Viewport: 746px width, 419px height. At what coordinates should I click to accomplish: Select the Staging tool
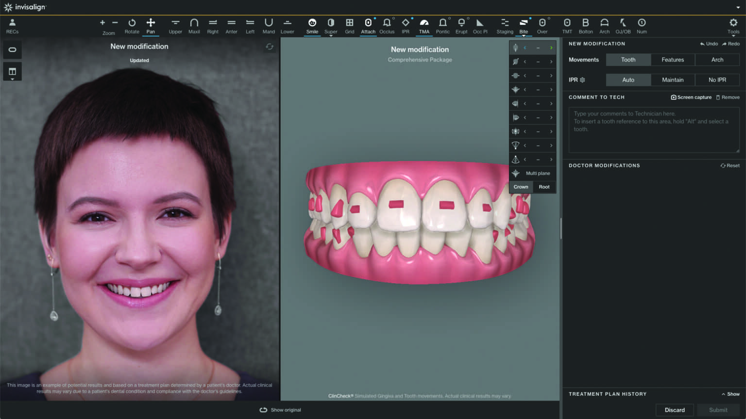point(505,25)
